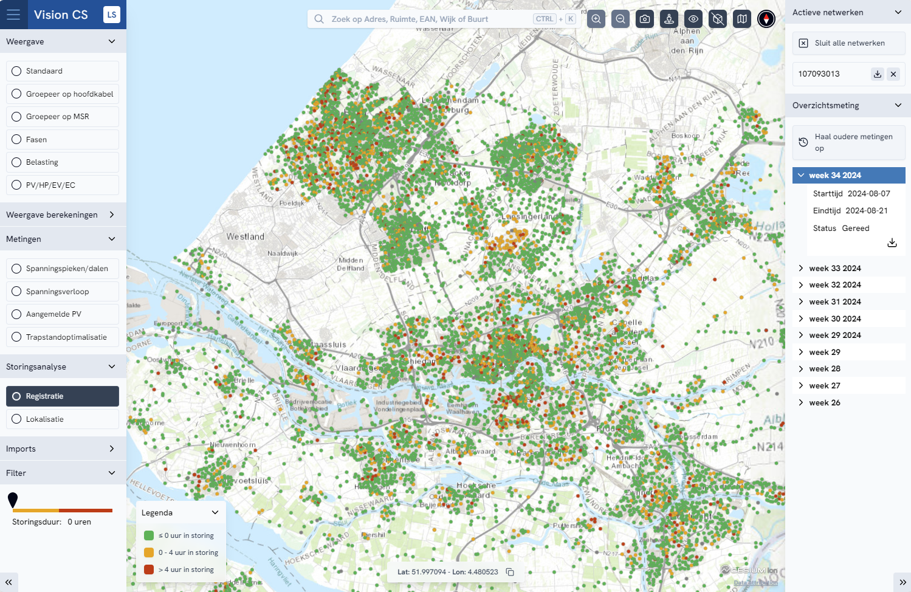Viewport: 911px width, 592px height.
Task: Click the Sluit alle netwerken button
Action: click(x=848, y=43)
